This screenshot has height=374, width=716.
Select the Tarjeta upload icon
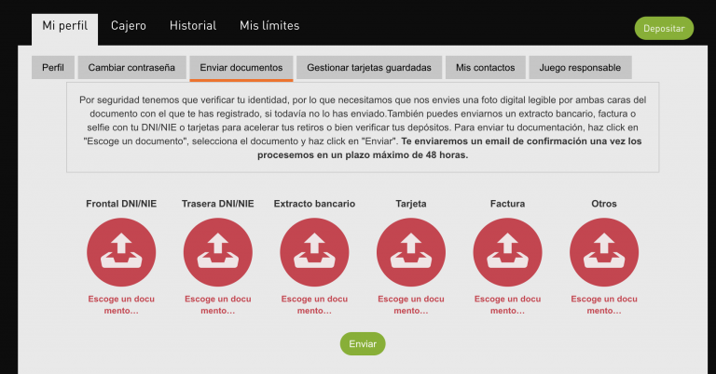tap(410, 251)
